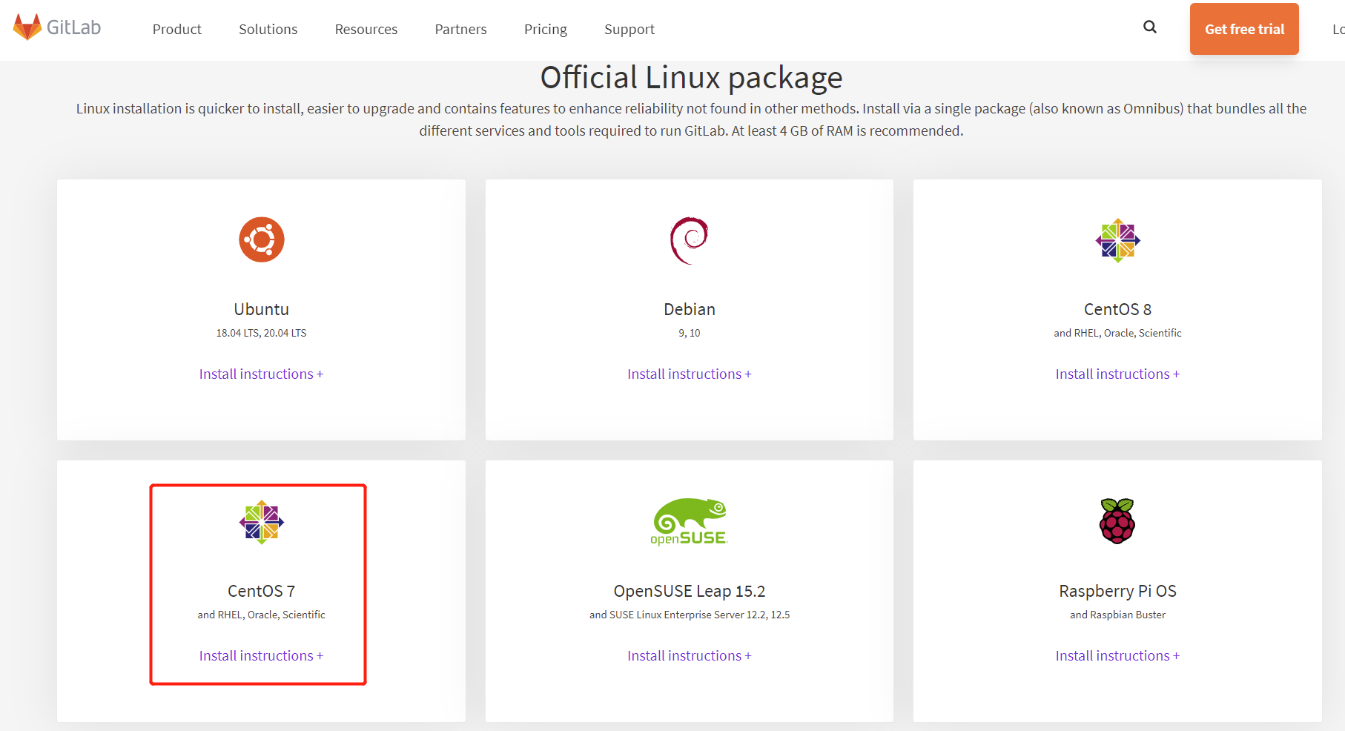Click the OpenSUSE Leap 15.2 heading

coord(690,591)
